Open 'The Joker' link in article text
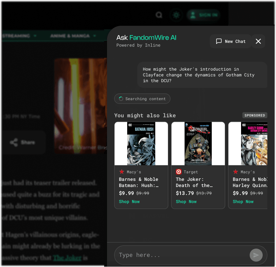Viewport: 276px width, 267px height. coord(67,258)
